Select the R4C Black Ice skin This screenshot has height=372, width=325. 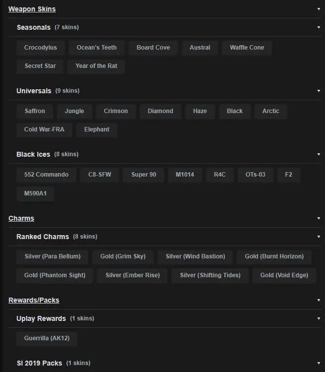pyautogui.click(x=219, y=175)
